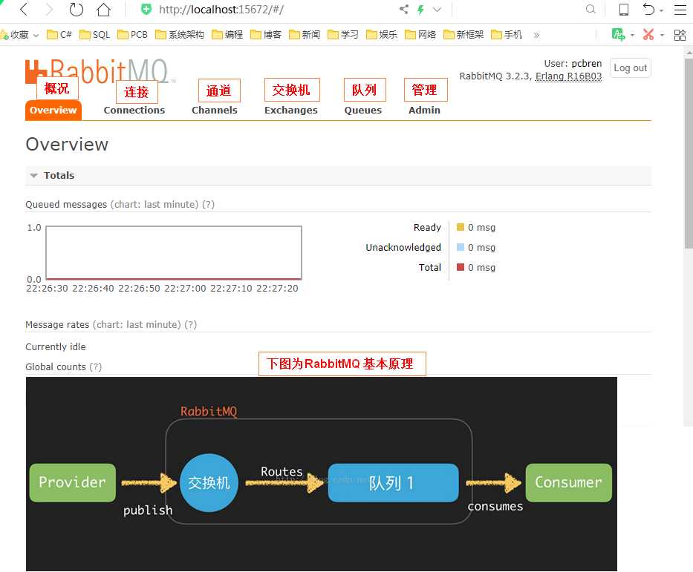Click the green security shield icon
The image size is (693, 572).
tap(146, 9)
